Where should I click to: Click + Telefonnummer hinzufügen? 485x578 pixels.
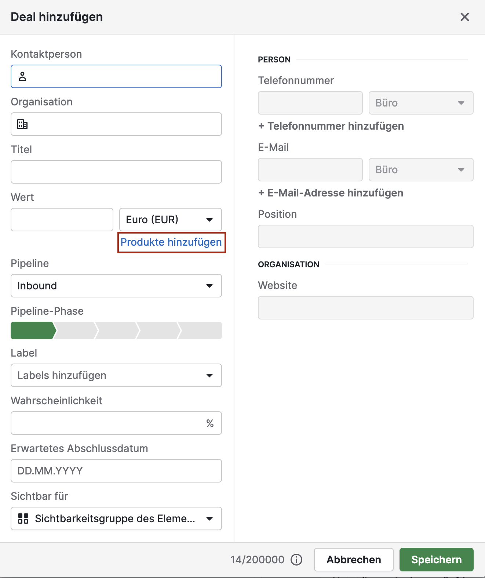pyautogui.click(x=331, y=126)
